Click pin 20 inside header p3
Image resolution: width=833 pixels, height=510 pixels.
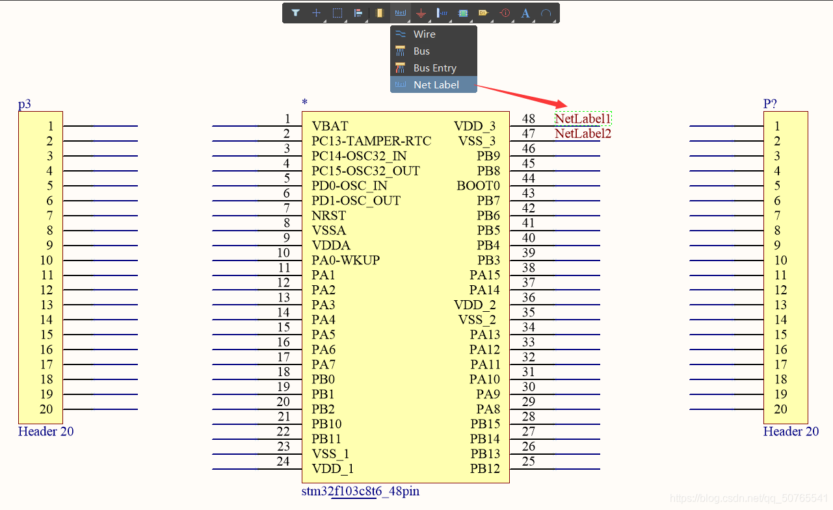pos(46,409)
